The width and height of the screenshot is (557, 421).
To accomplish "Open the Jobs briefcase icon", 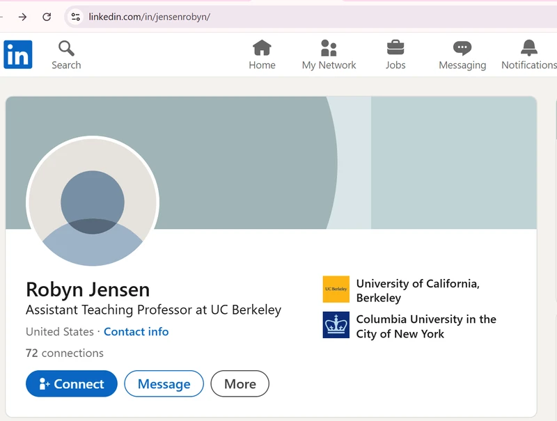I will click(x=395, y=47).
